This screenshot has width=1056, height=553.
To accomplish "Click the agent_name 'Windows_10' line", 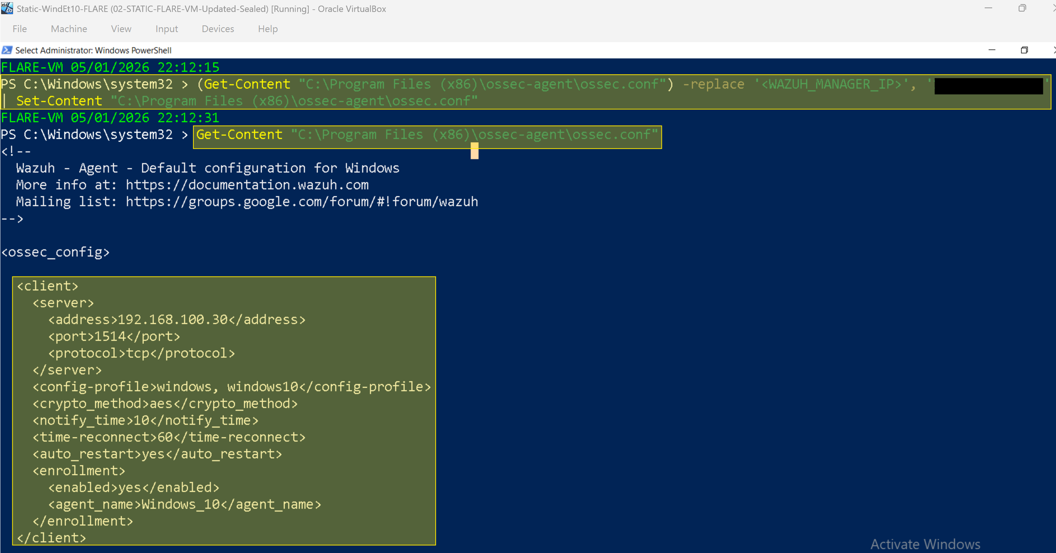I will pos(184,504).
